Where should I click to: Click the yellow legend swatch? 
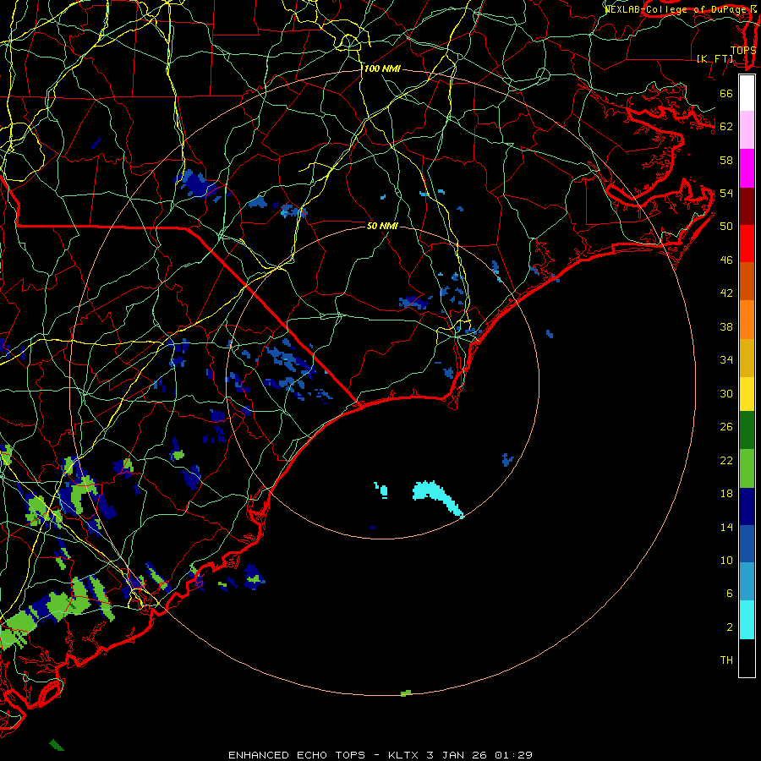(x=747, y=393)
